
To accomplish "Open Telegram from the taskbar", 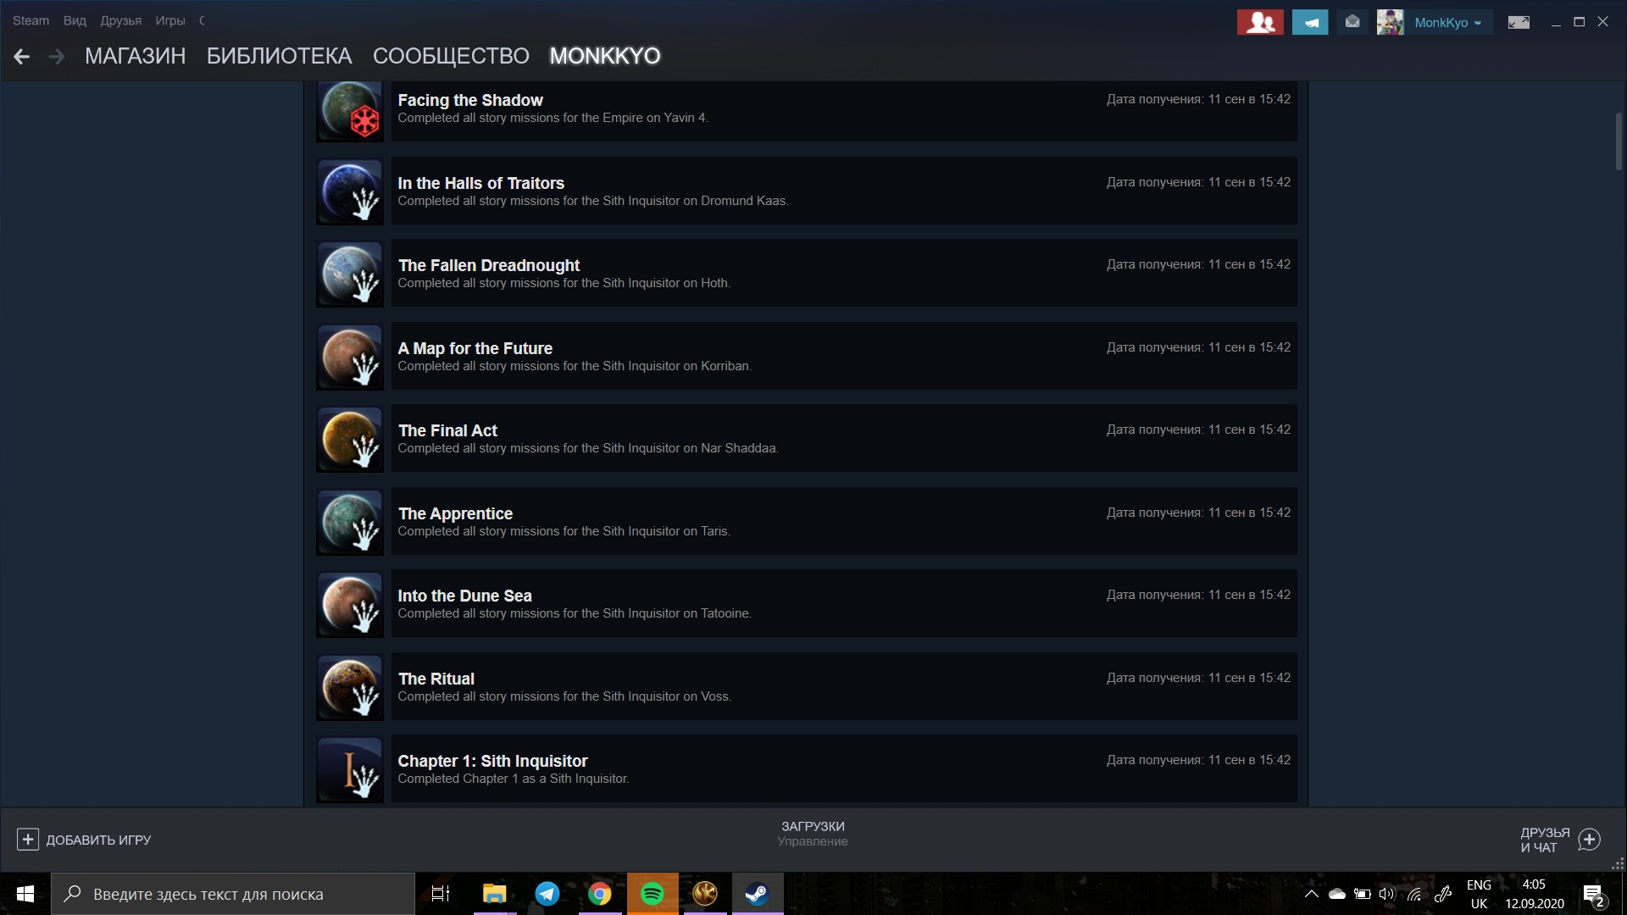I will pyautogui.click(x=547, y=894).
